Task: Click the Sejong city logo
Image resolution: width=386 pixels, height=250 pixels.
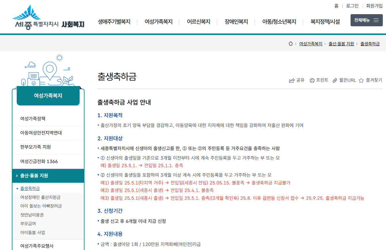Action: [48, 18]
